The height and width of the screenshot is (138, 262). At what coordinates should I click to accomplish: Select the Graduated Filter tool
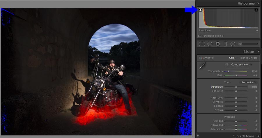click(225, 44)
